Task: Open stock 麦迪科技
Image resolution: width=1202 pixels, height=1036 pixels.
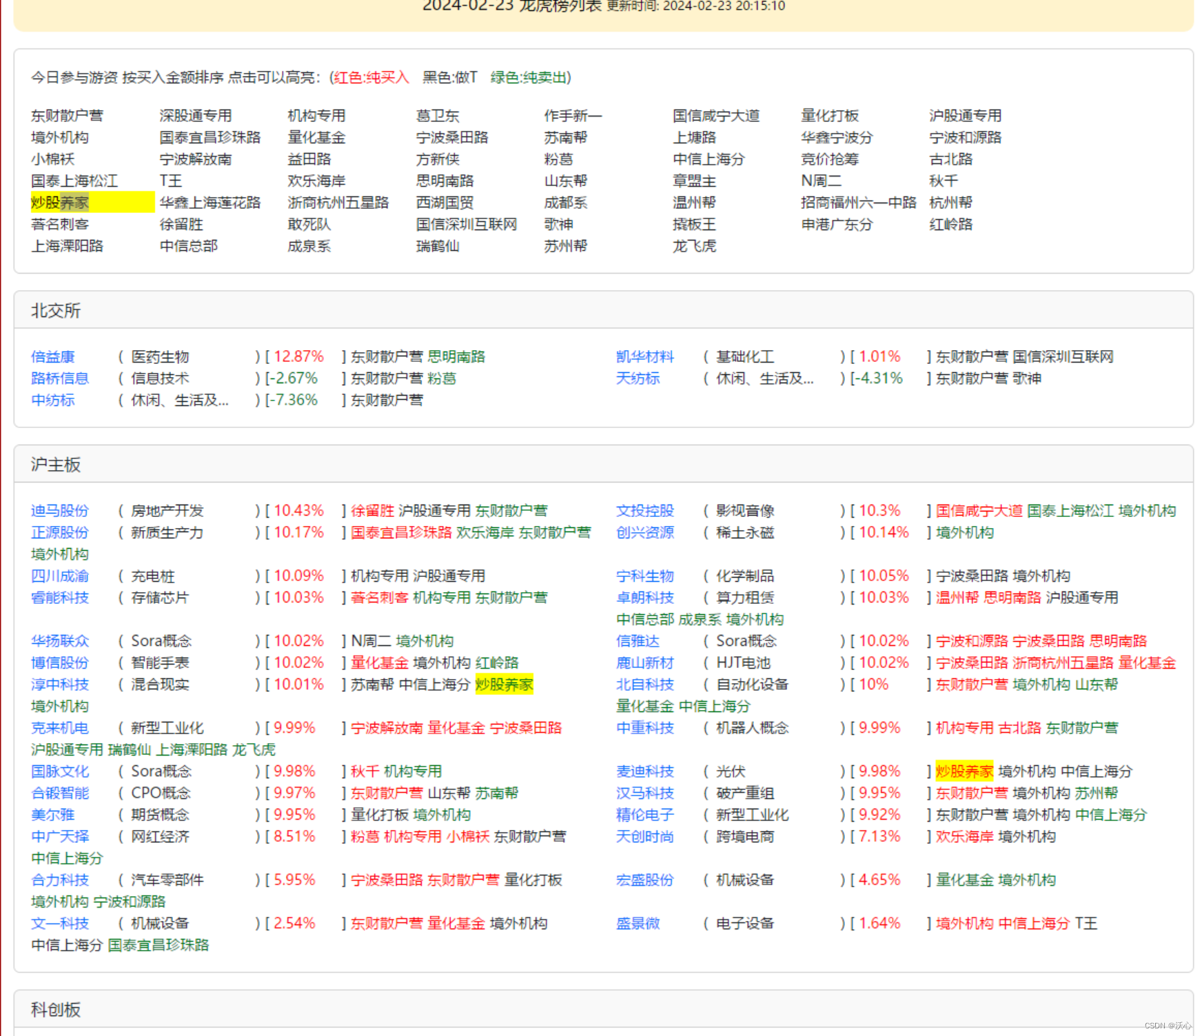Action: 645,771
